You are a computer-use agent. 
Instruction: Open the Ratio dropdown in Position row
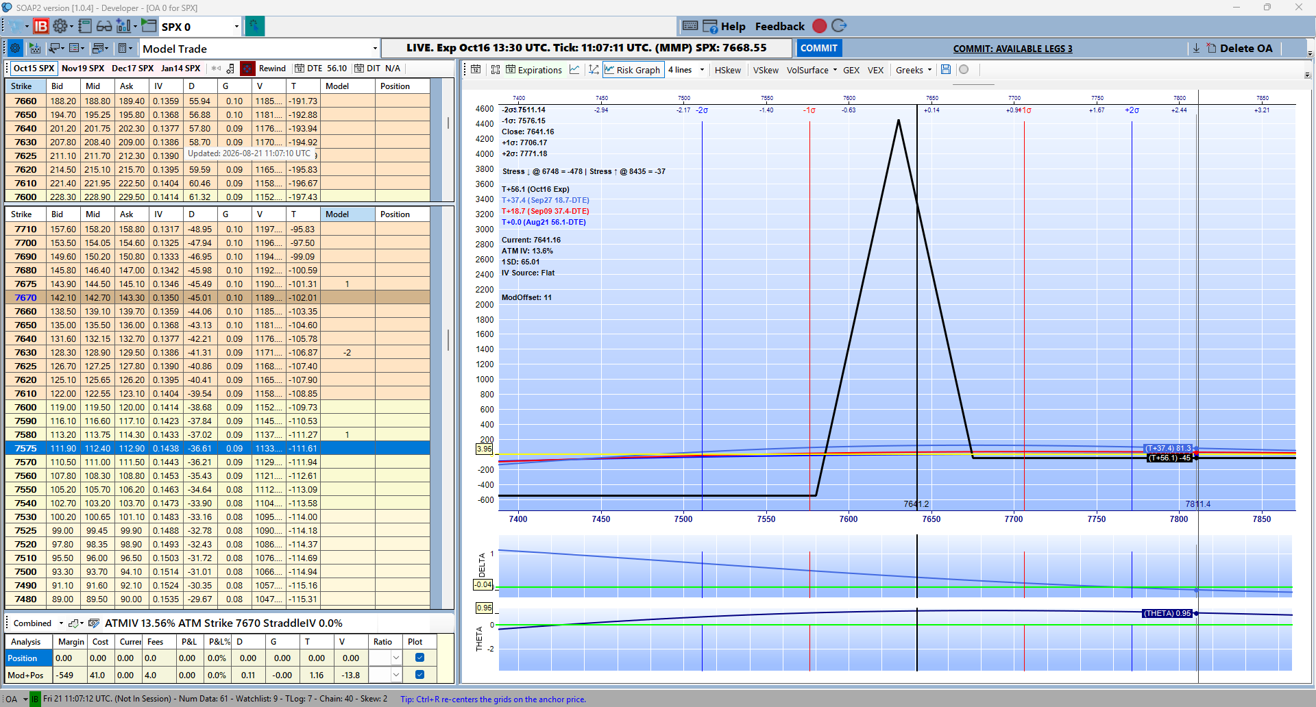(395, 658)
